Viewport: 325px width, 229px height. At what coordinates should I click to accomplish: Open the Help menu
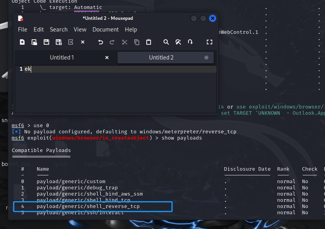[131, 30]
